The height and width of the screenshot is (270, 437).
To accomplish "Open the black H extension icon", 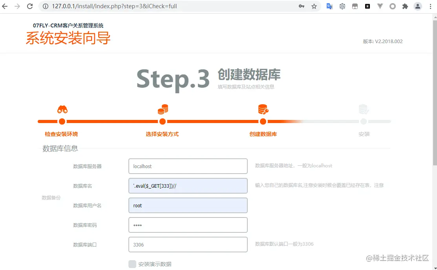I will 368,6.
